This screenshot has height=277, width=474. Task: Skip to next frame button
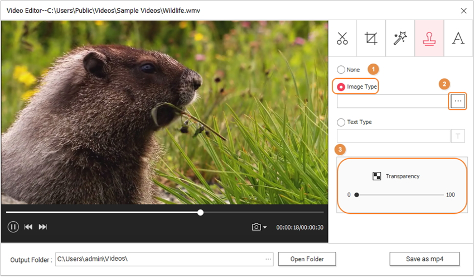[x=43, y=227]
